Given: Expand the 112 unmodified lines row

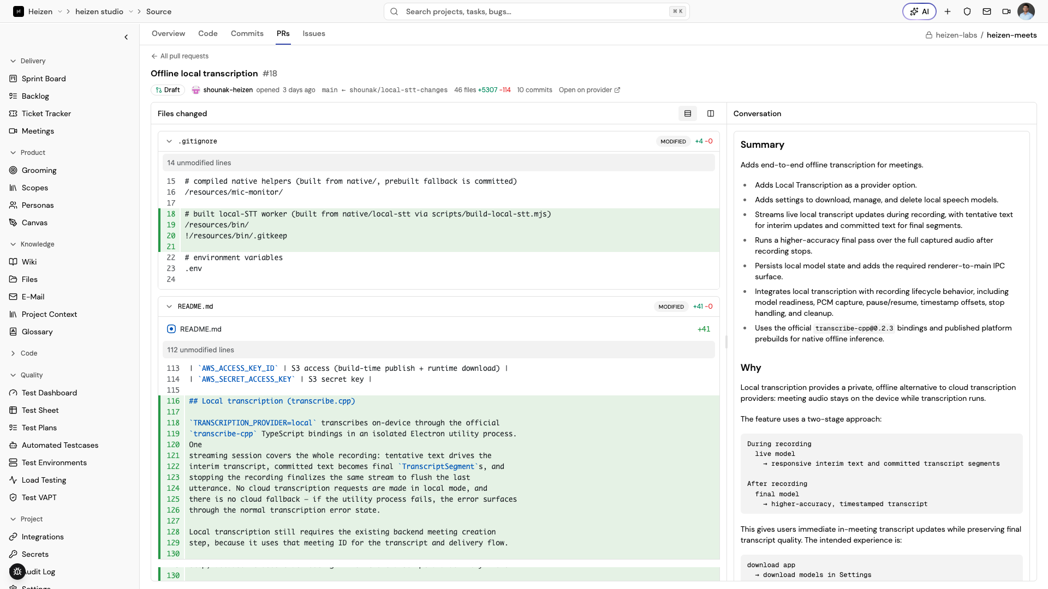Looking at the screenshot, I should 439,350.
